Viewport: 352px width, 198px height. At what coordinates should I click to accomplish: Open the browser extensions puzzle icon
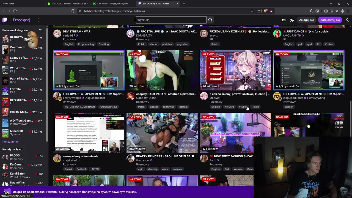[x=312, y=11]
